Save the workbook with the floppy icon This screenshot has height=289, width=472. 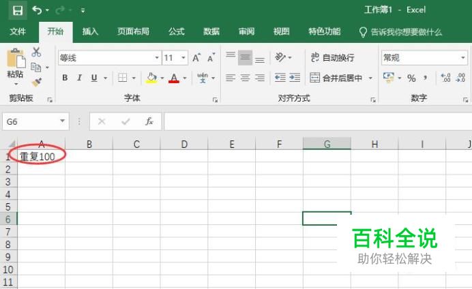point(18,10)
